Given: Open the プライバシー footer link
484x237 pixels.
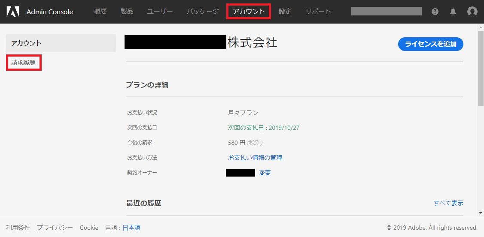Looking at the screenshot, I should [x=55, y=228].
